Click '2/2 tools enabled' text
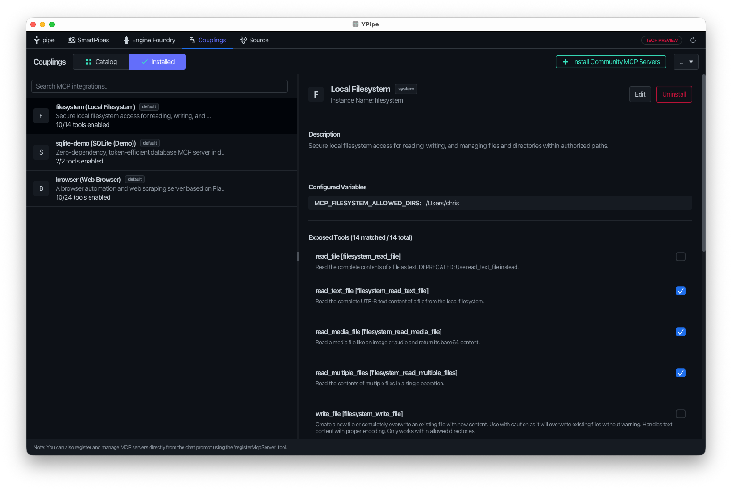732x490 pixels. click(x=79, y=162)
